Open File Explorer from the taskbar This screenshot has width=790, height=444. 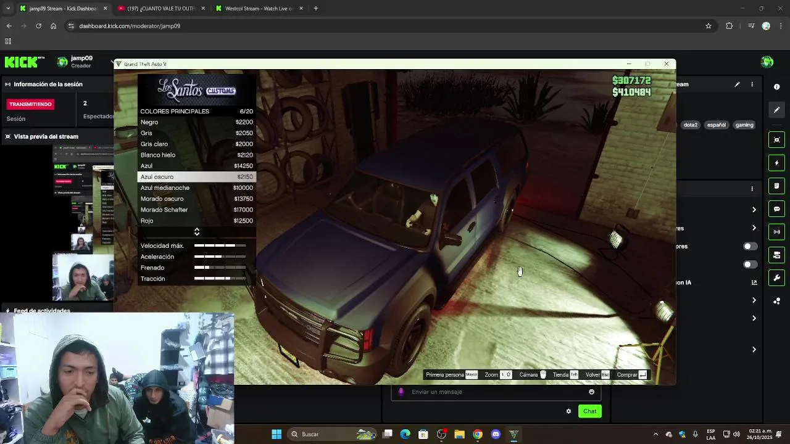pos(459,434)
